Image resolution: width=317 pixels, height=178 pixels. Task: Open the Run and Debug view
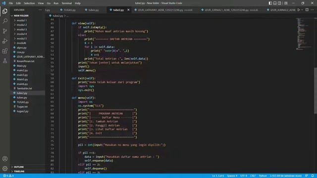click(x=5, y=41)
